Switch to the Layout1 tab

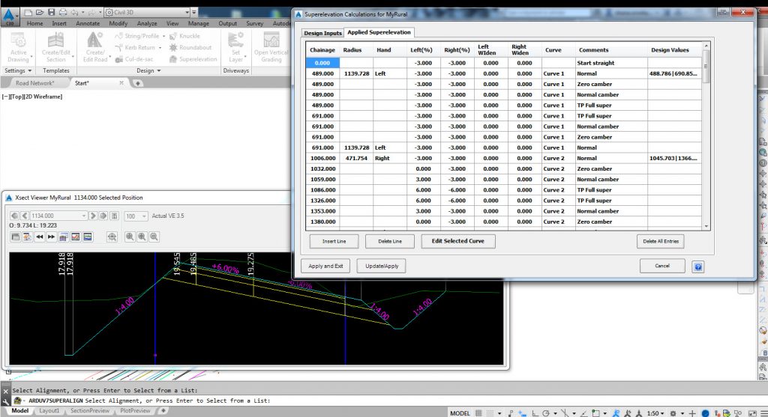pos(49,411)
